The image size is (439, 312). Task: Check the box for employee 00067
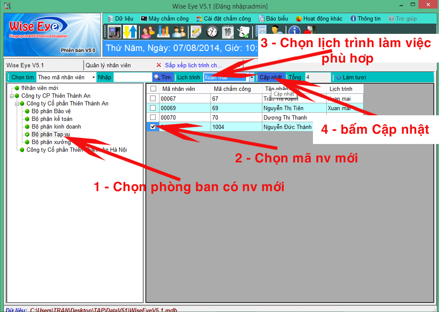click(x=153, y=99)
